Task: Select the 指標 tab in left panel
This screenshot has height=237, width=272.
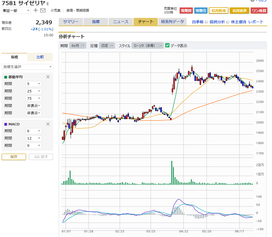Action: point(14,57)
